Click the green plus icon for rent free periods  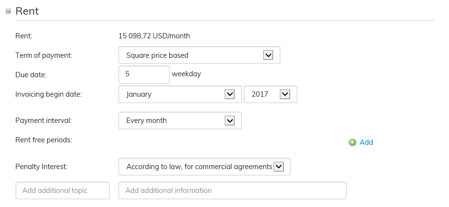[352, 142]
